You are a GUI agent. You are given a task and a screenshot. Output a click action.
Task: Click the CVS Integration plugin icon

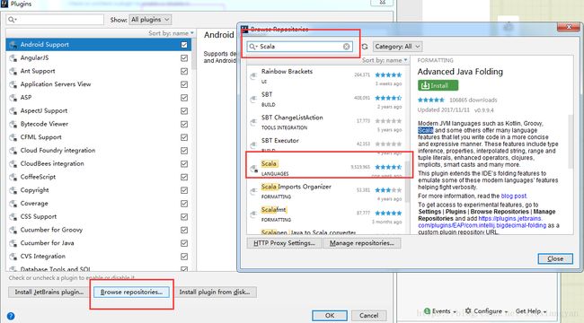pos(13,257)
